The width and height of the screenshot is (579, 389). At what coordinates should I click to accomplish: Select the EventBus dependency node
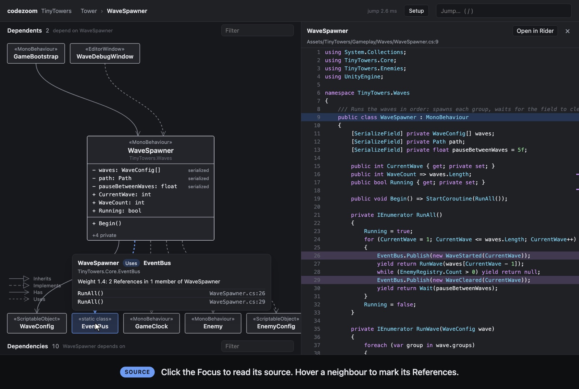click(95, 323)
